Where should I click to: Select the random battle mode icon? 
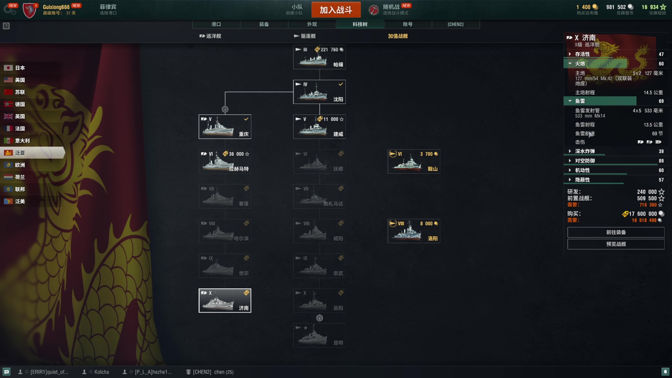click(373, 10)
